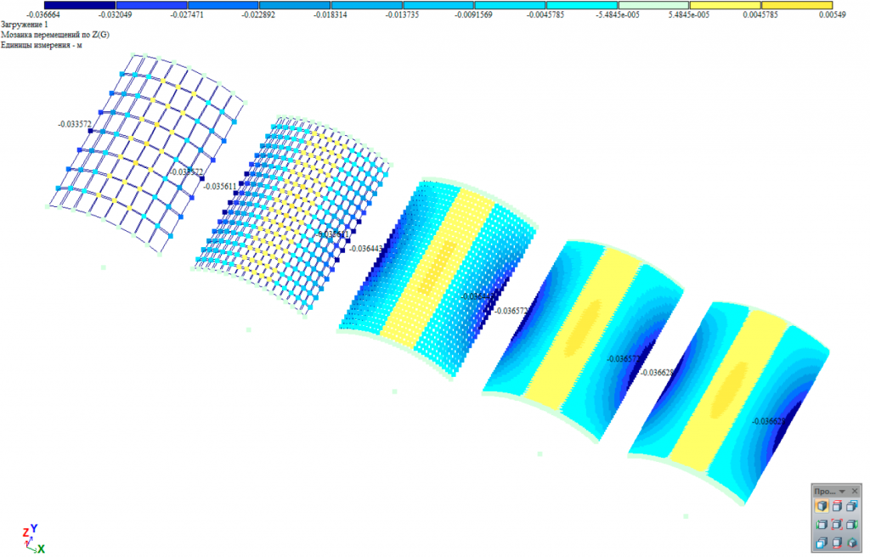Select the highlighted isometric view cube icon
Screen dimensions: 870x557
822,506
